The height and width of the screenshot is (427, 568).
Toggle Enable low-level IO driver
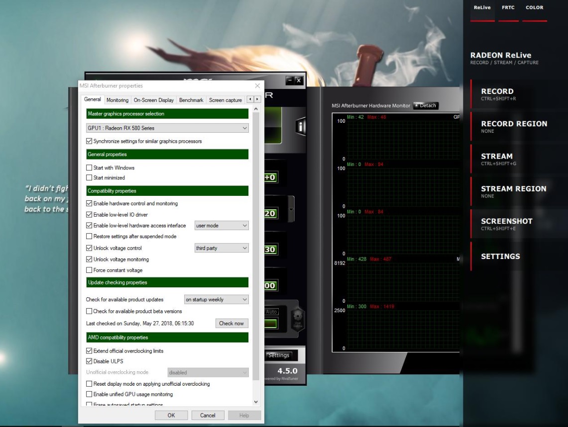[89, 215]
